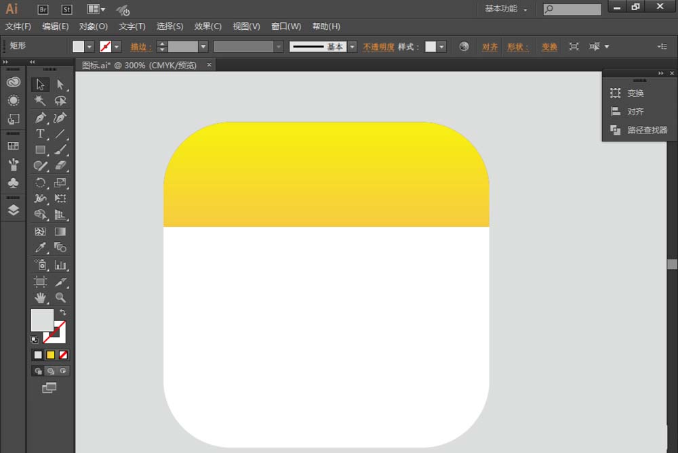
Task: Click the large fill color box in the toolbox
Action: [x=41, y=320]
